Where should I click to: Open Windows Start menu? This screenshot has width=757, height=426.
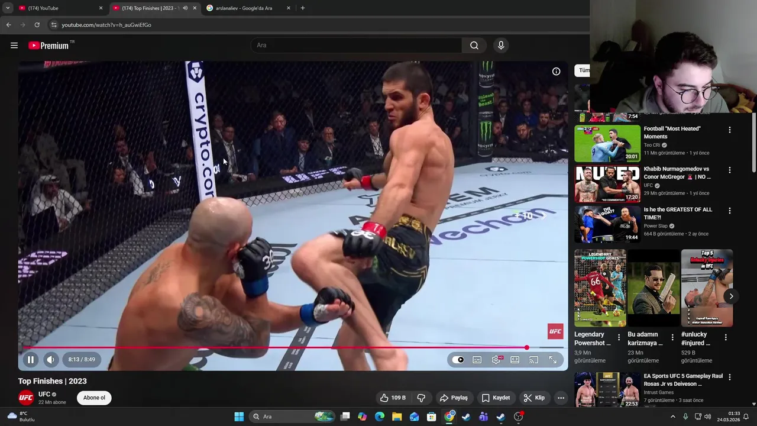[x=239, y=417]
